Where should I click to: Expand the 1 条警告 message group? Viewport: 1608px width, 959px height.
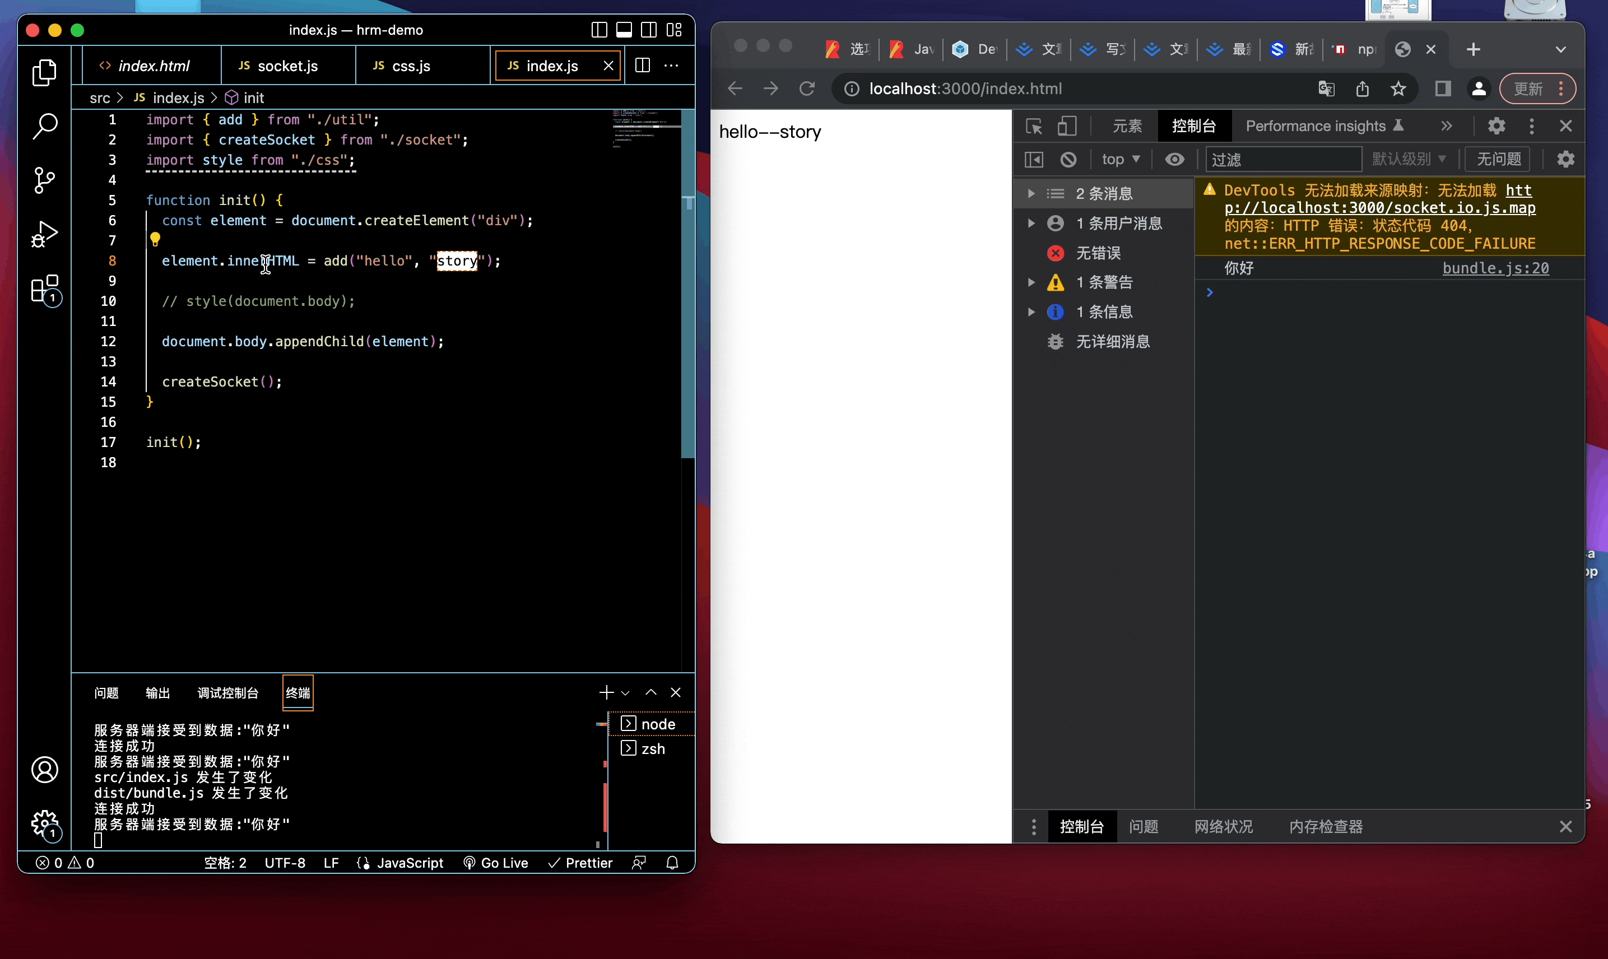(x=1031, y=282)
